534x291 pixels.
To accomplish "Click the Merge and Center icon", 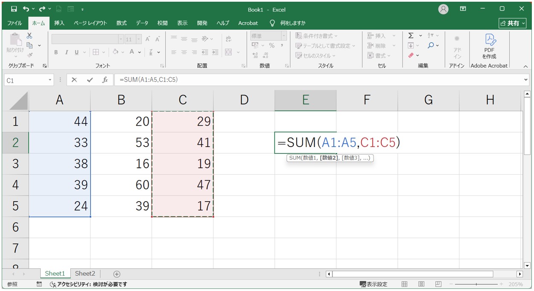I will 228,52.
